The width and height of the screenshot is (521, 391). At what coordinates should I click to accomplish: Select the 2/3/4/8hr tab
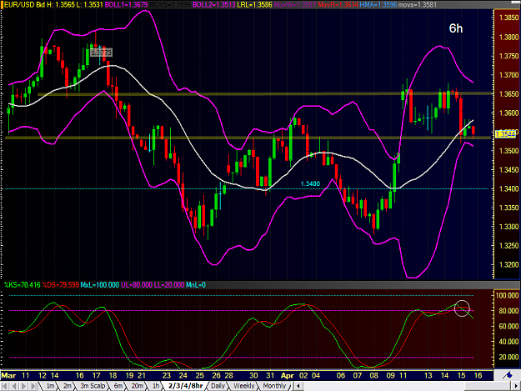185,386
